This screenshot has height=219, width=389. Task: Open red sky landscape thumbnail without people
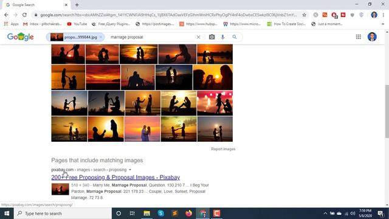103,77
